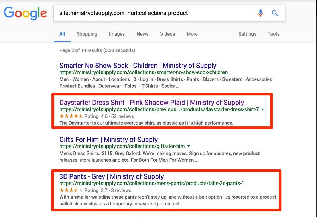
Task: Open the 3D Pants - Grey result
Action: (110, 176)
